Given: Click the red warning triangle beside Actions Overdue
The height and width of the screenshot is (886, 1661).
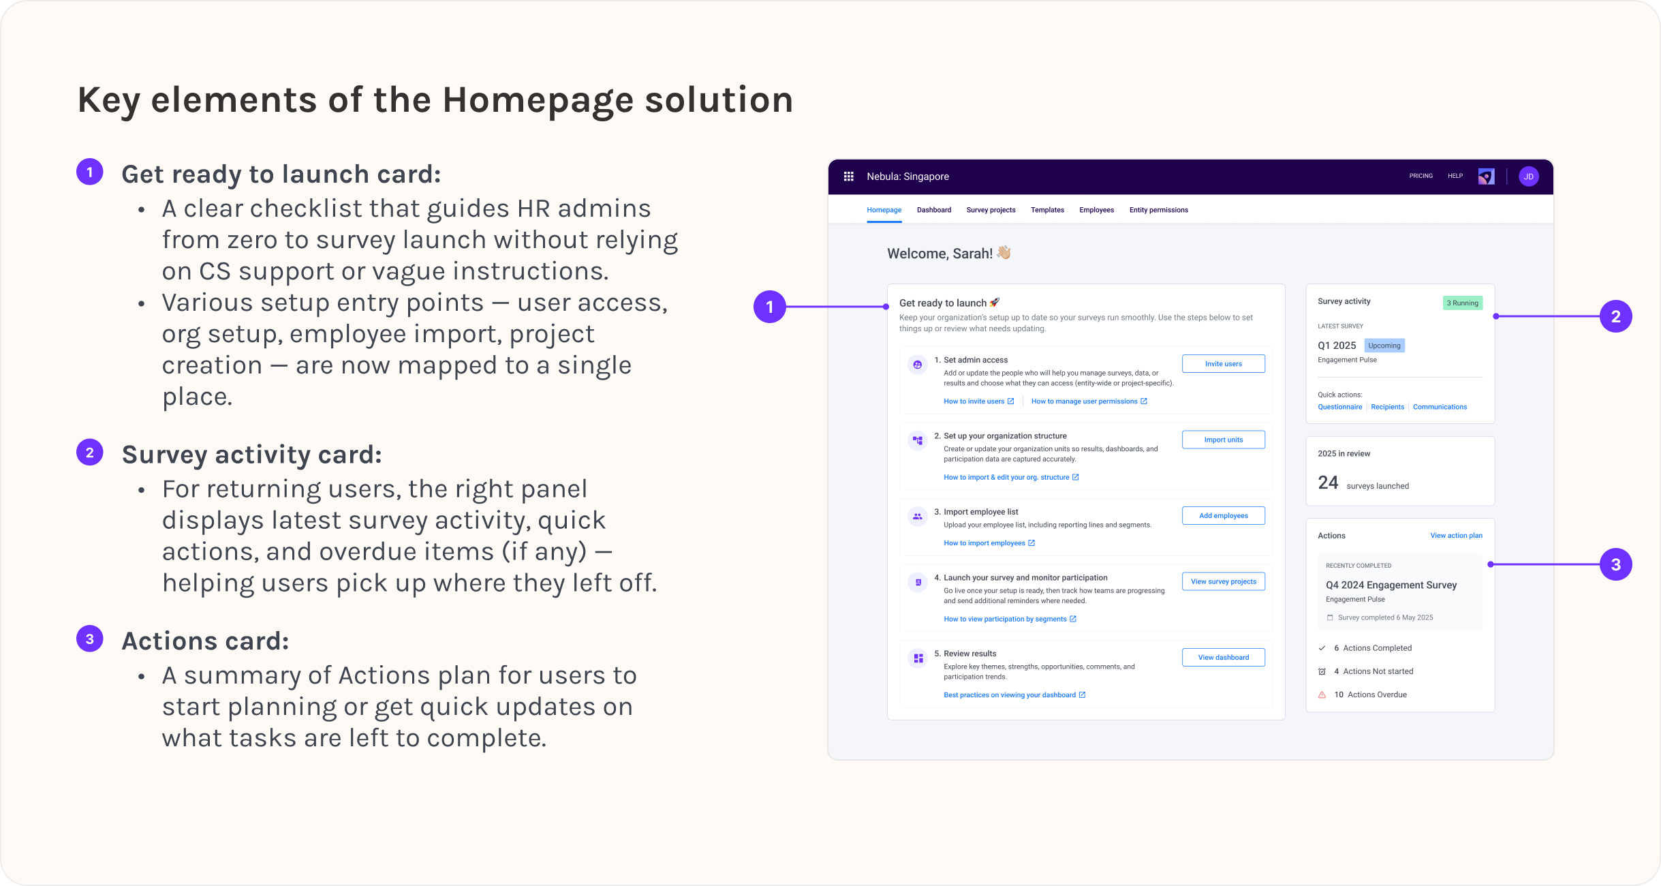Looking at the screenshot, I should tap(1322, 694).
